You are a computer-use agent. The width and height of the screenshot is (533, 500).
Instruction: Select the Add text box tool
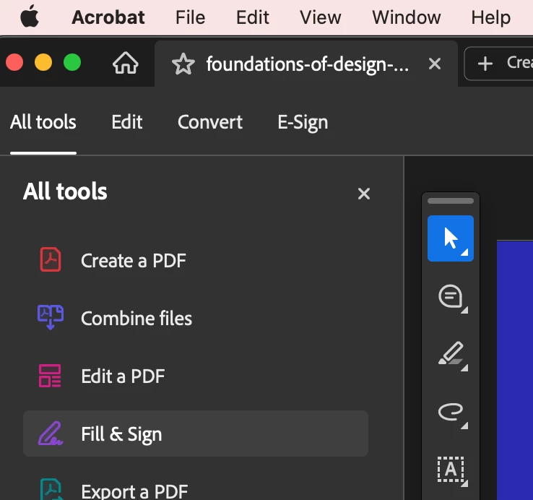coord(451,470)
